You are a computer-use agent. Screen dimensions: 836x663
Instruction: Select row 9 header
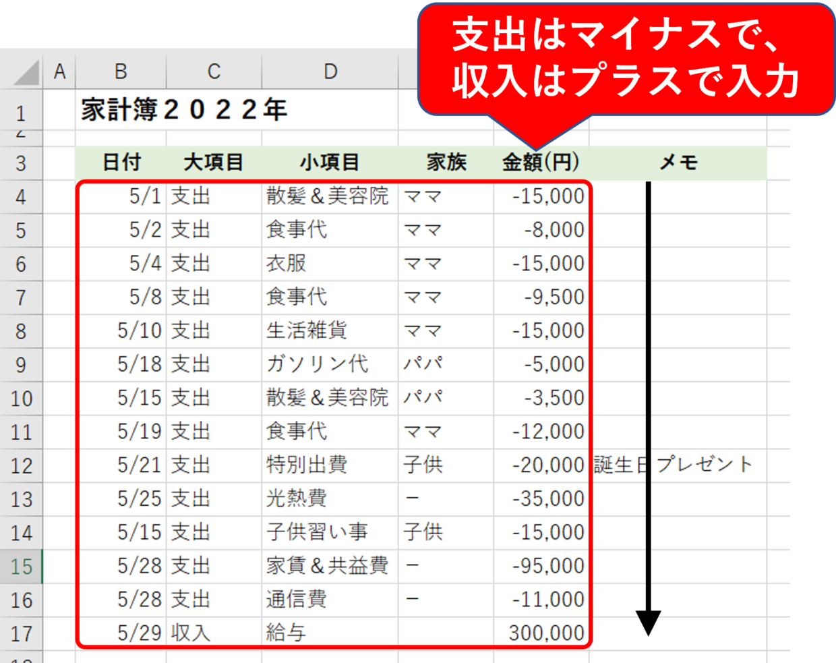[x=21, y=365]
